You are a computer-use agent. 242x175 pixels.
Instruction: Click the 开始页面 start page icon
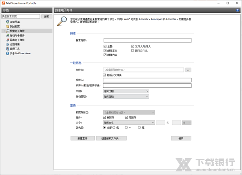coord(7,22)
